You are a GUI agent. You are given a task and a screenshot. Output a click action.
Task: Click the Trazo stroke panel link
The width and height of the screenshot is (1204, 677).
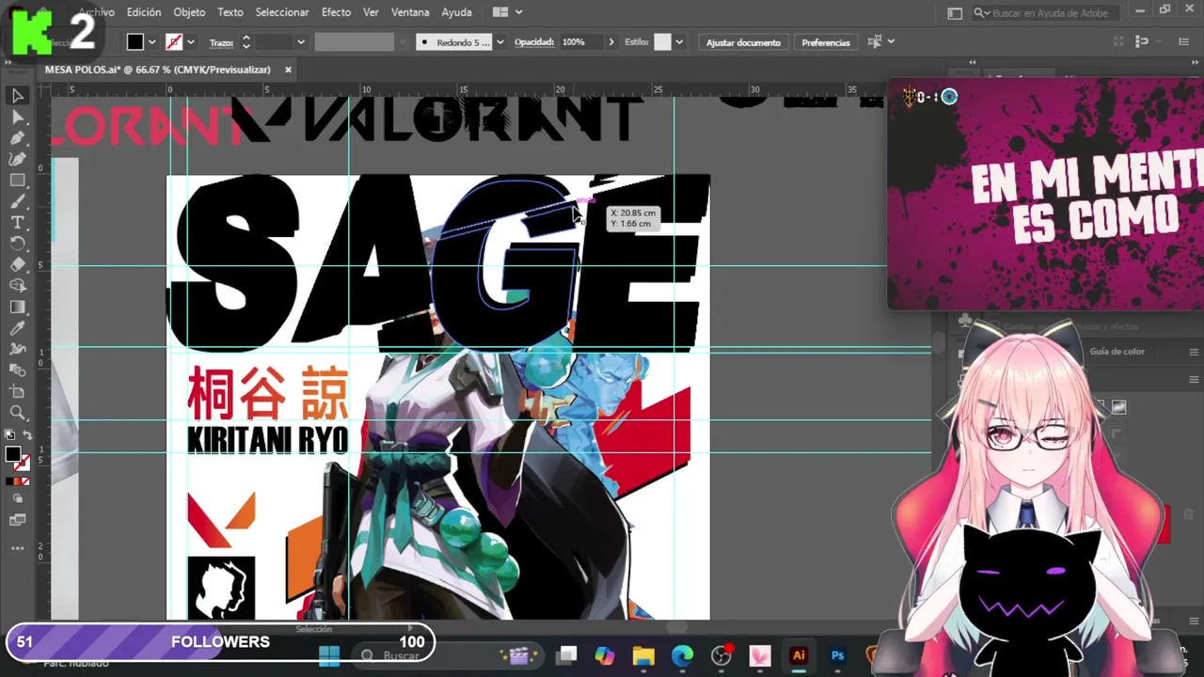(x=221, y=42)
